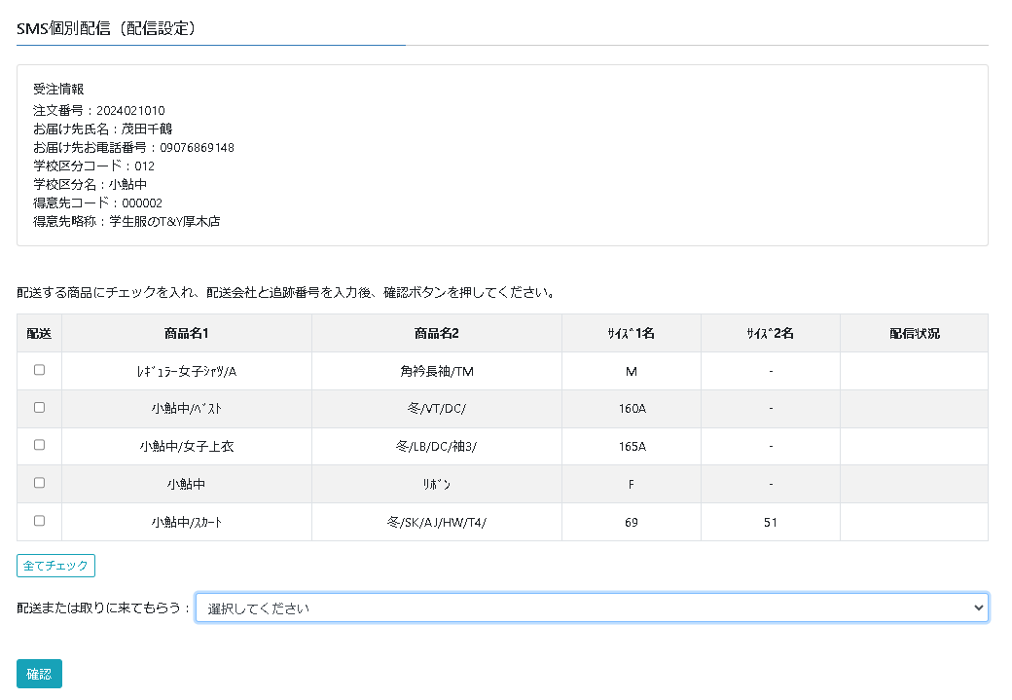
Task: Enable the checkbox for the リボン item
Action: tap(39, 483)
